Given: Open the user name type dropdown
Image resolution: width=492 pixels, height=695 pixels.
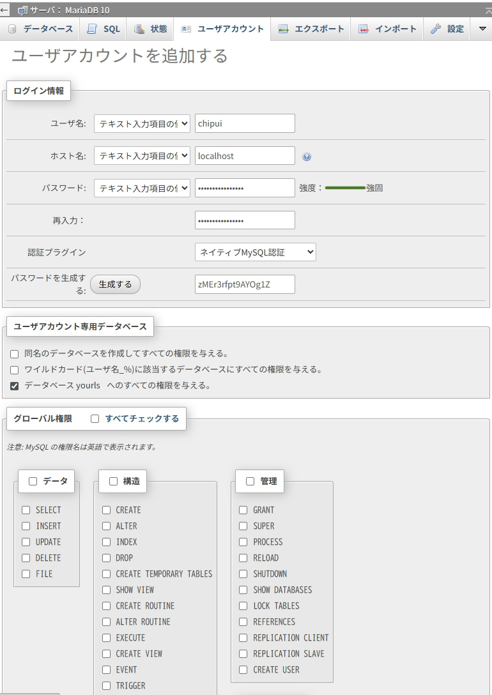Looking at the screenshot, I should click(x=142, y=123).
